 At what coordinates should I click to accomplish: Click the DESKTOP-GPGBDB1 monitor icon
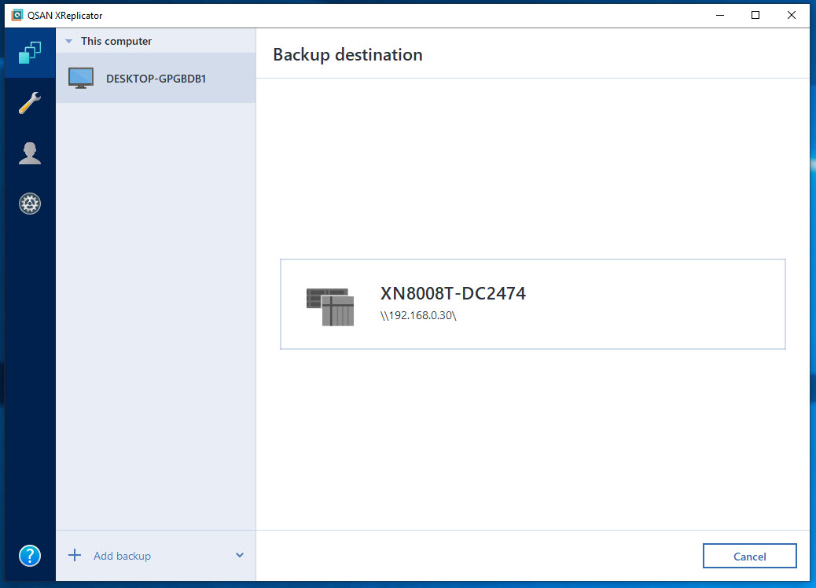click(x=81, y=79)
